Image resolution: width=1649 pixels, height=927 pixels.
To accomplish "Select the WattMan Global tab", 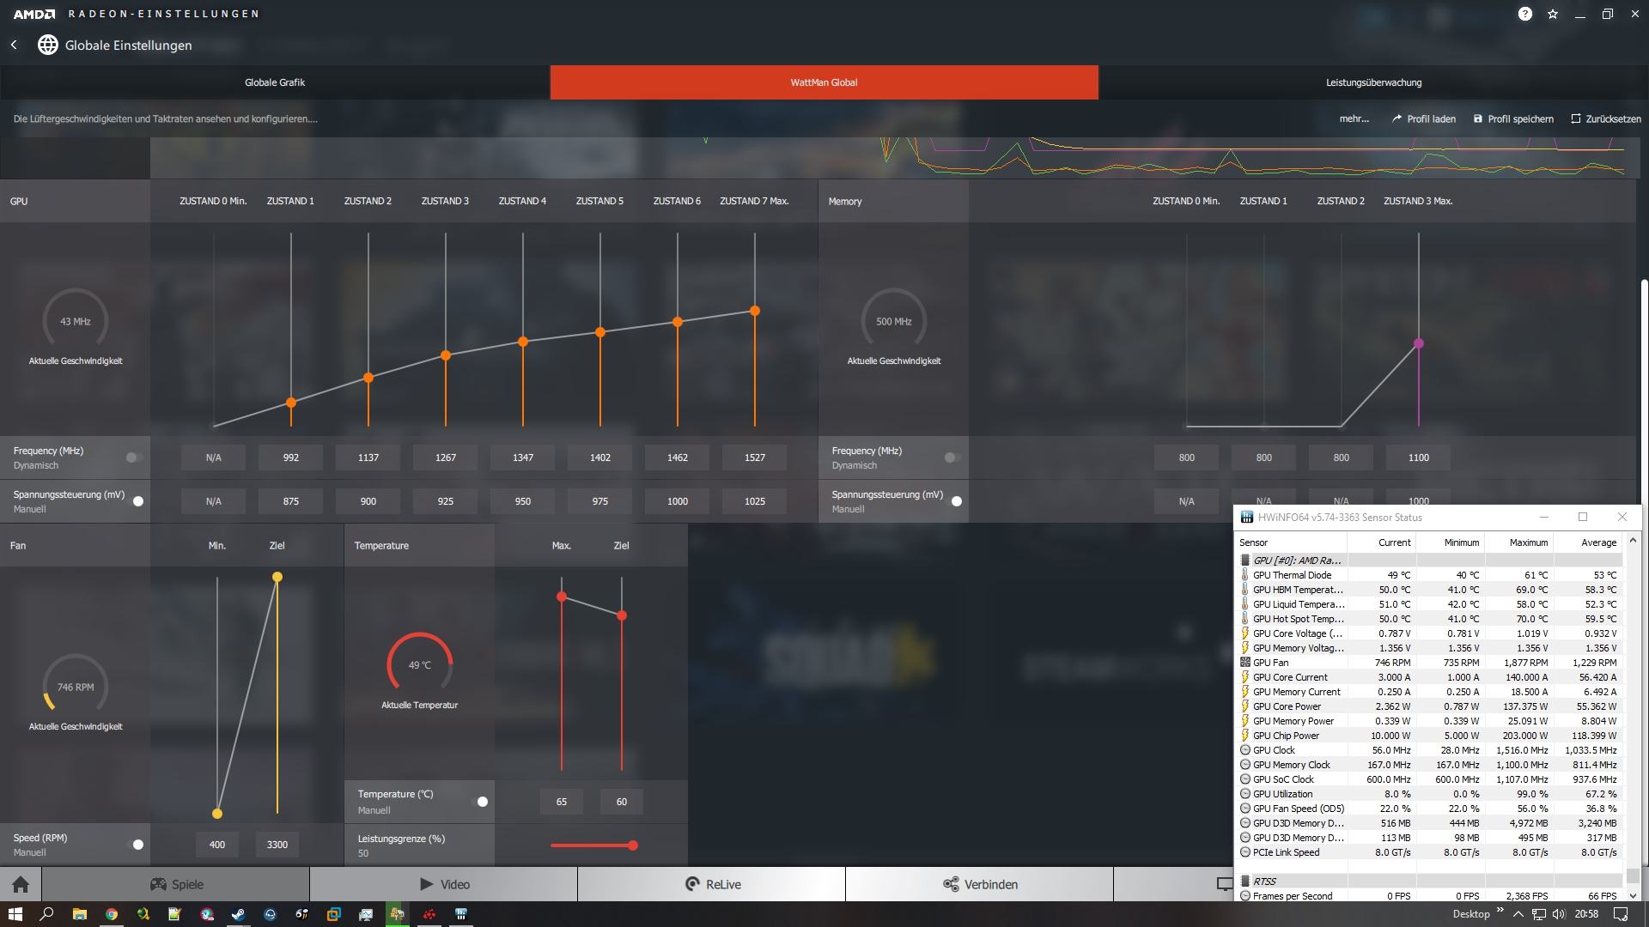I will (824, 82).
